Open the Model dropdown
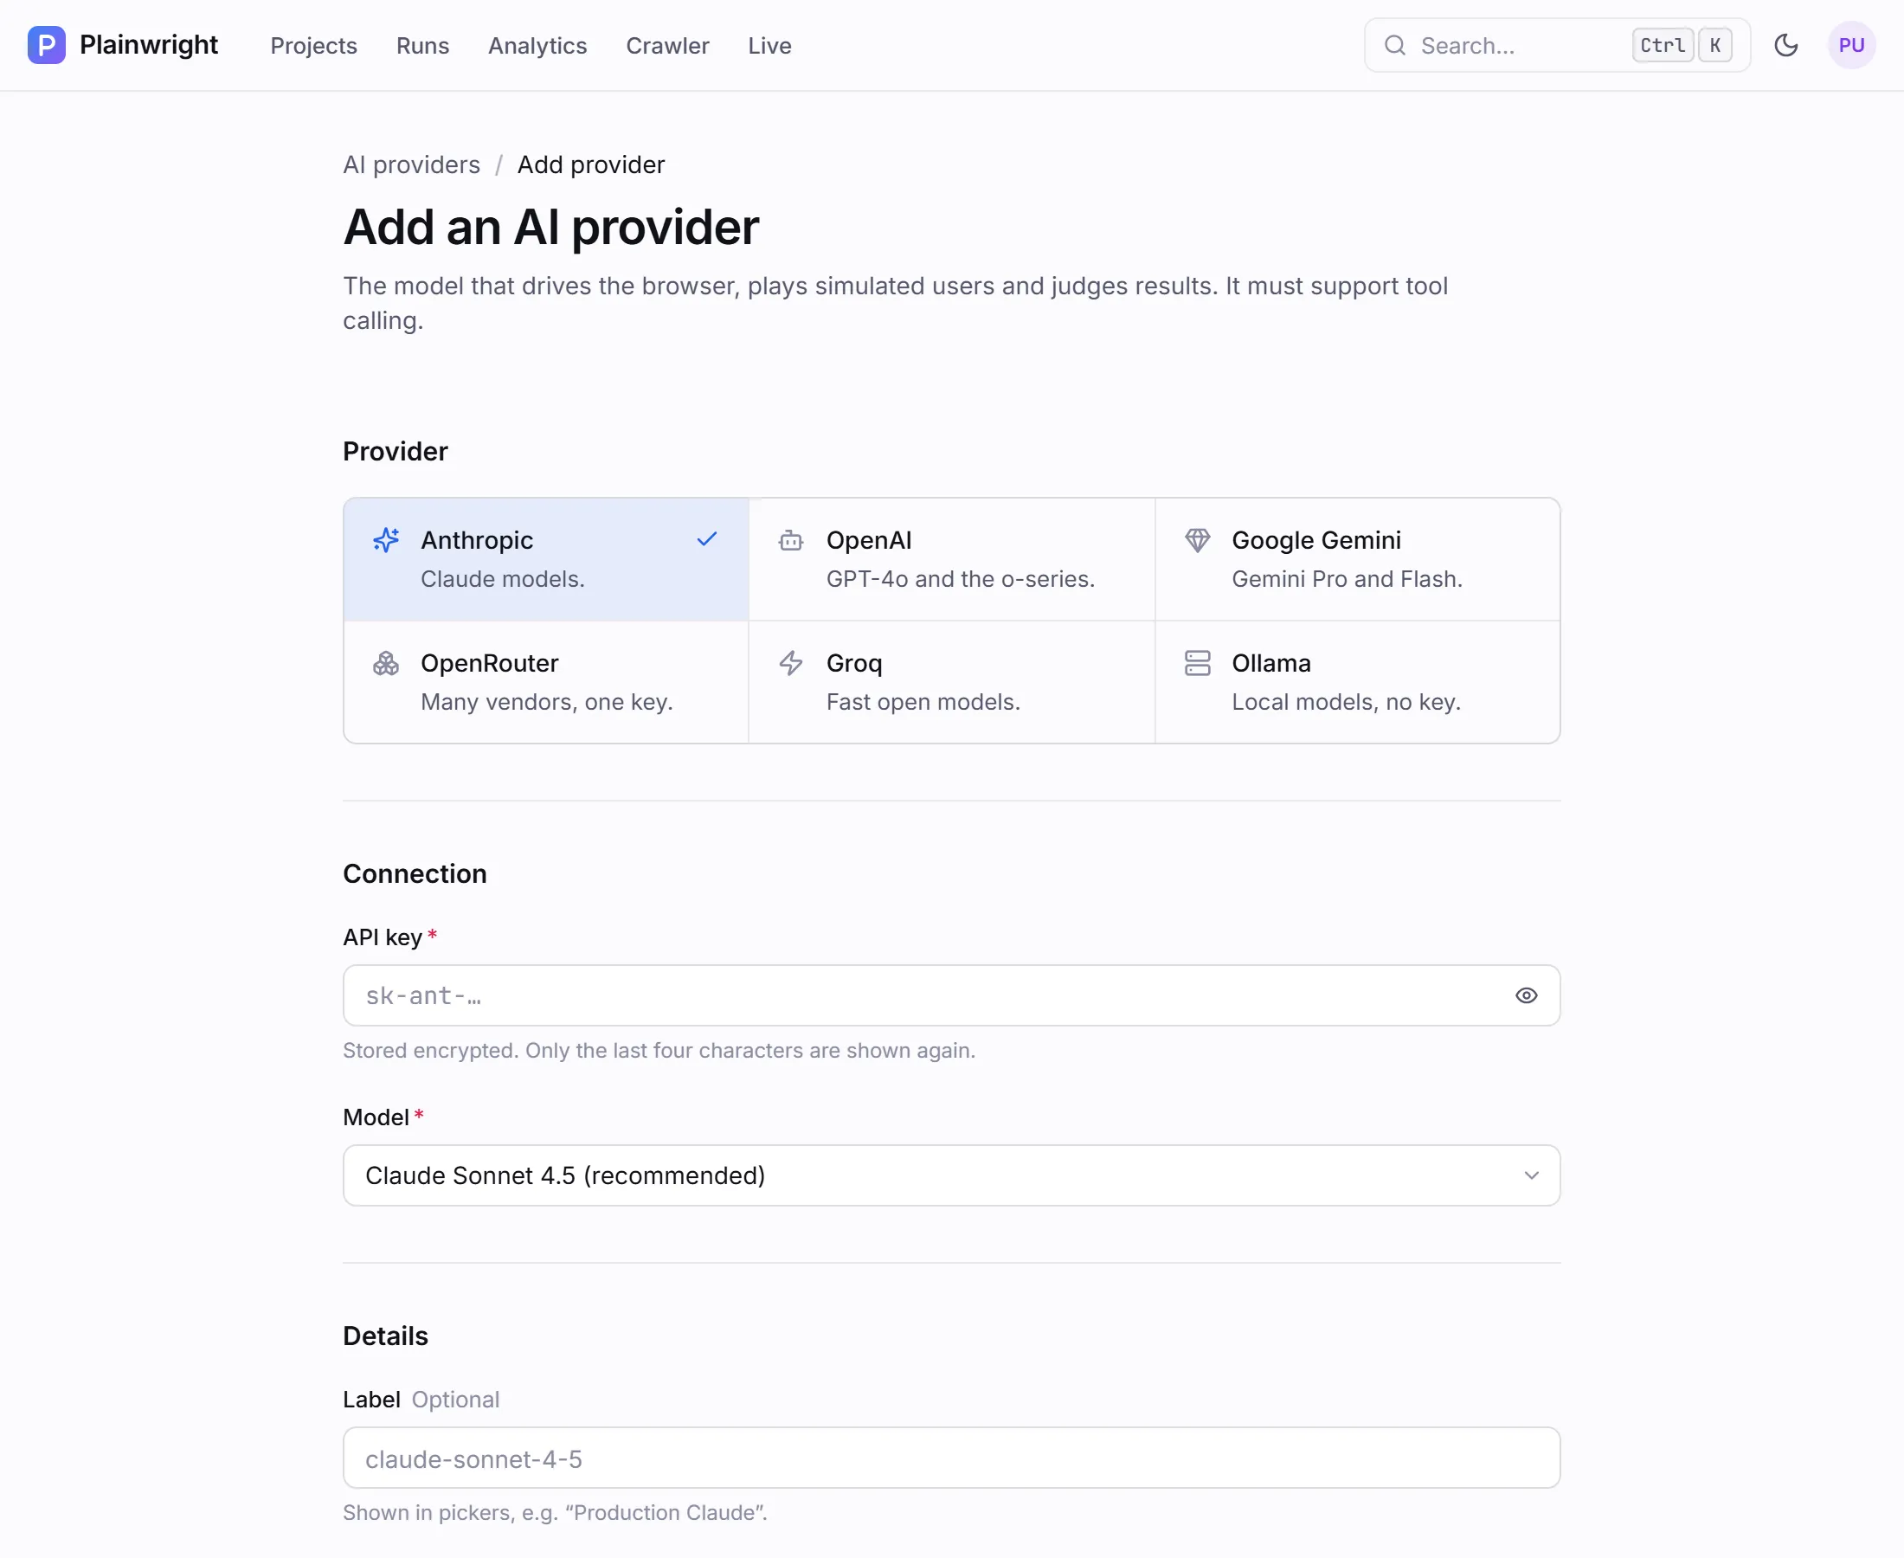The width and height of the screenshot is (1904, 1558). [951, 1175]
